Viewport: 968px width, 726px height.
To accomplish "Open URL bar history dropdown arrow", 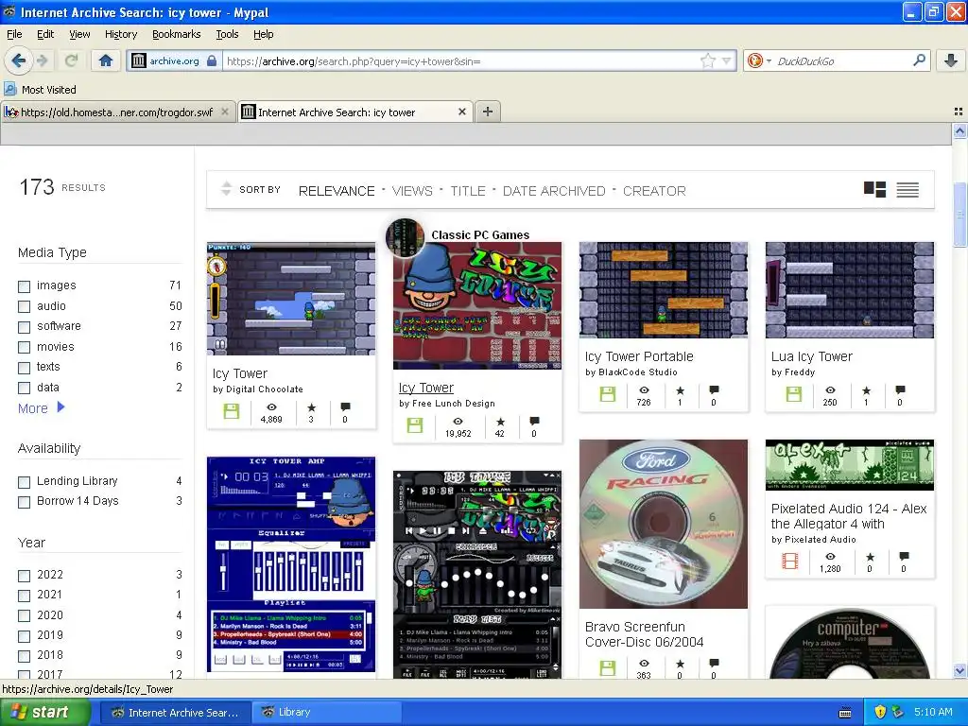I will pos(727,60).
